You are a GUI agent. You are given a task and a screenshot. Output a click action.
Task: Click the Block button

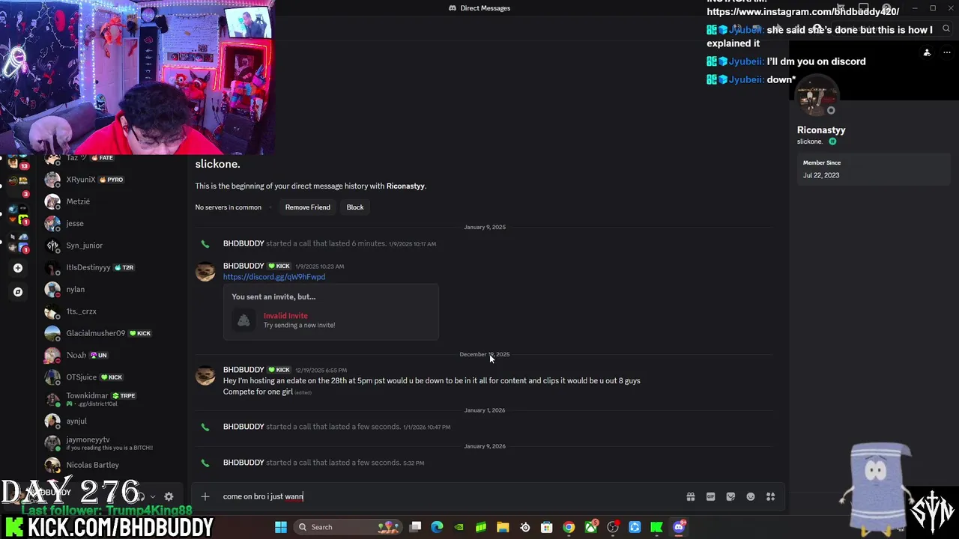(x=355, y=207)
